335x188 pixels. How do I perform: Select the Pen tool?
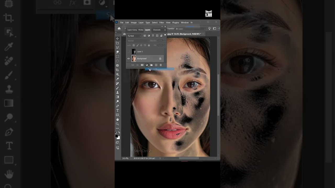[118, 106]
